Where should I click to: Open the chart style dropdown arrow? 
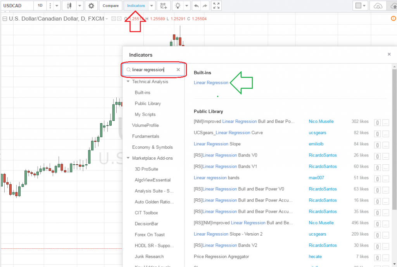tap(79, 5)
